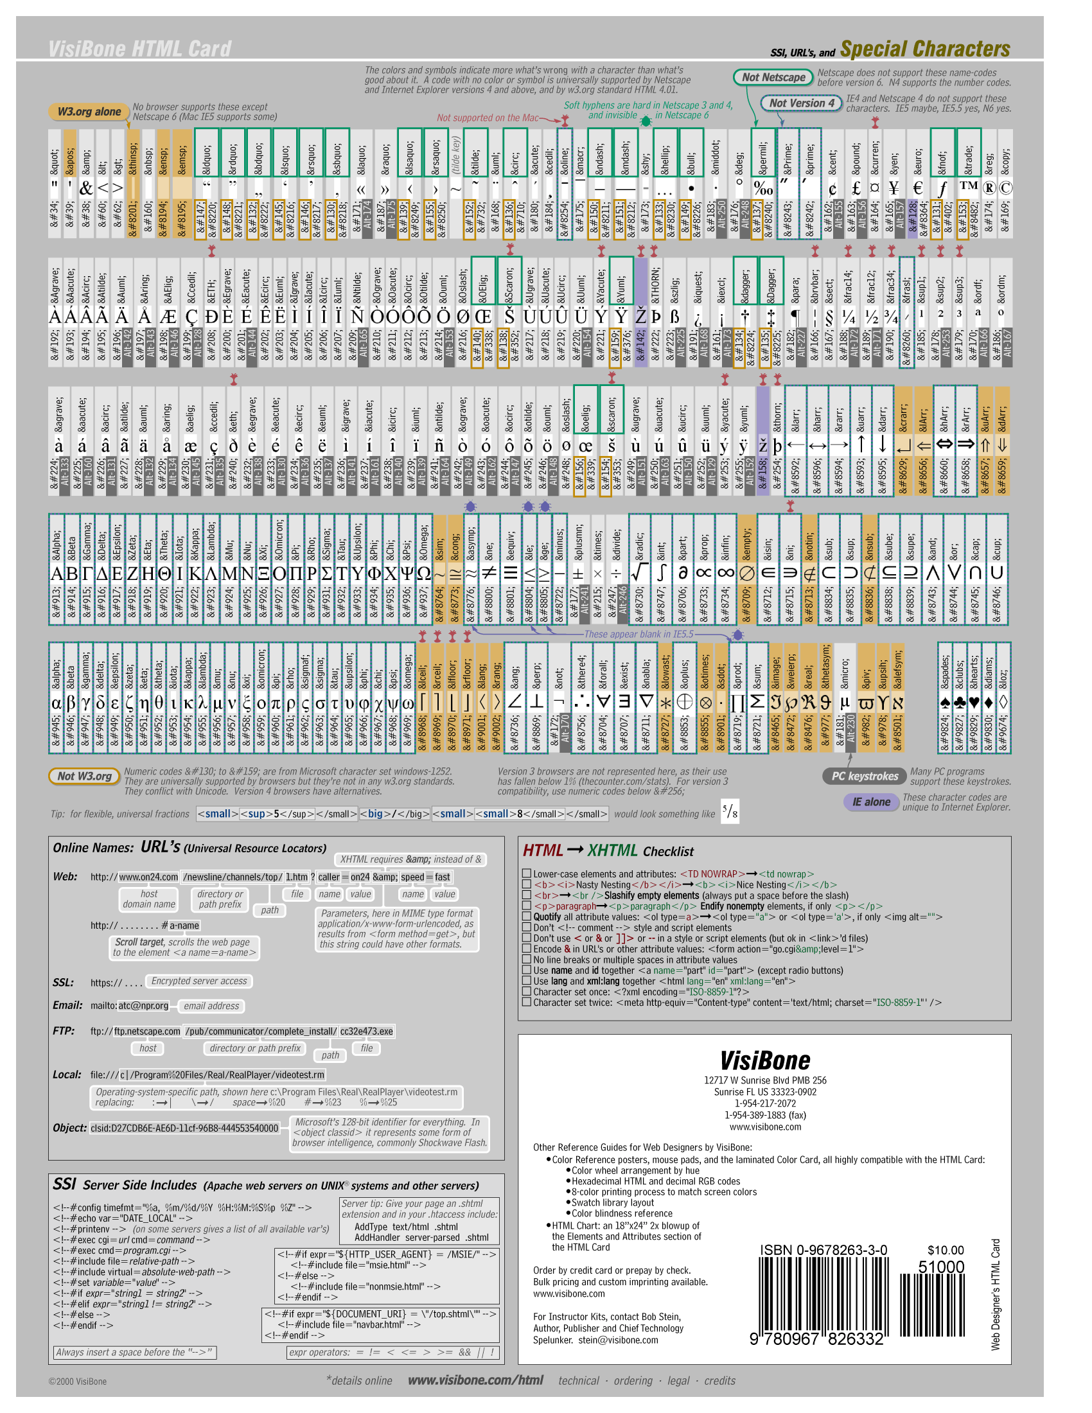Click the lozenge ◊ glyph under &loz;
The width and height of the screenshot is (1092, 1413).
(1003, 702)
